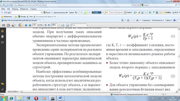Select the kit-e.ru PDF browser tab
Image resolution: width=180 pixels, height=101 pixels.
click(x=20, y=21)
